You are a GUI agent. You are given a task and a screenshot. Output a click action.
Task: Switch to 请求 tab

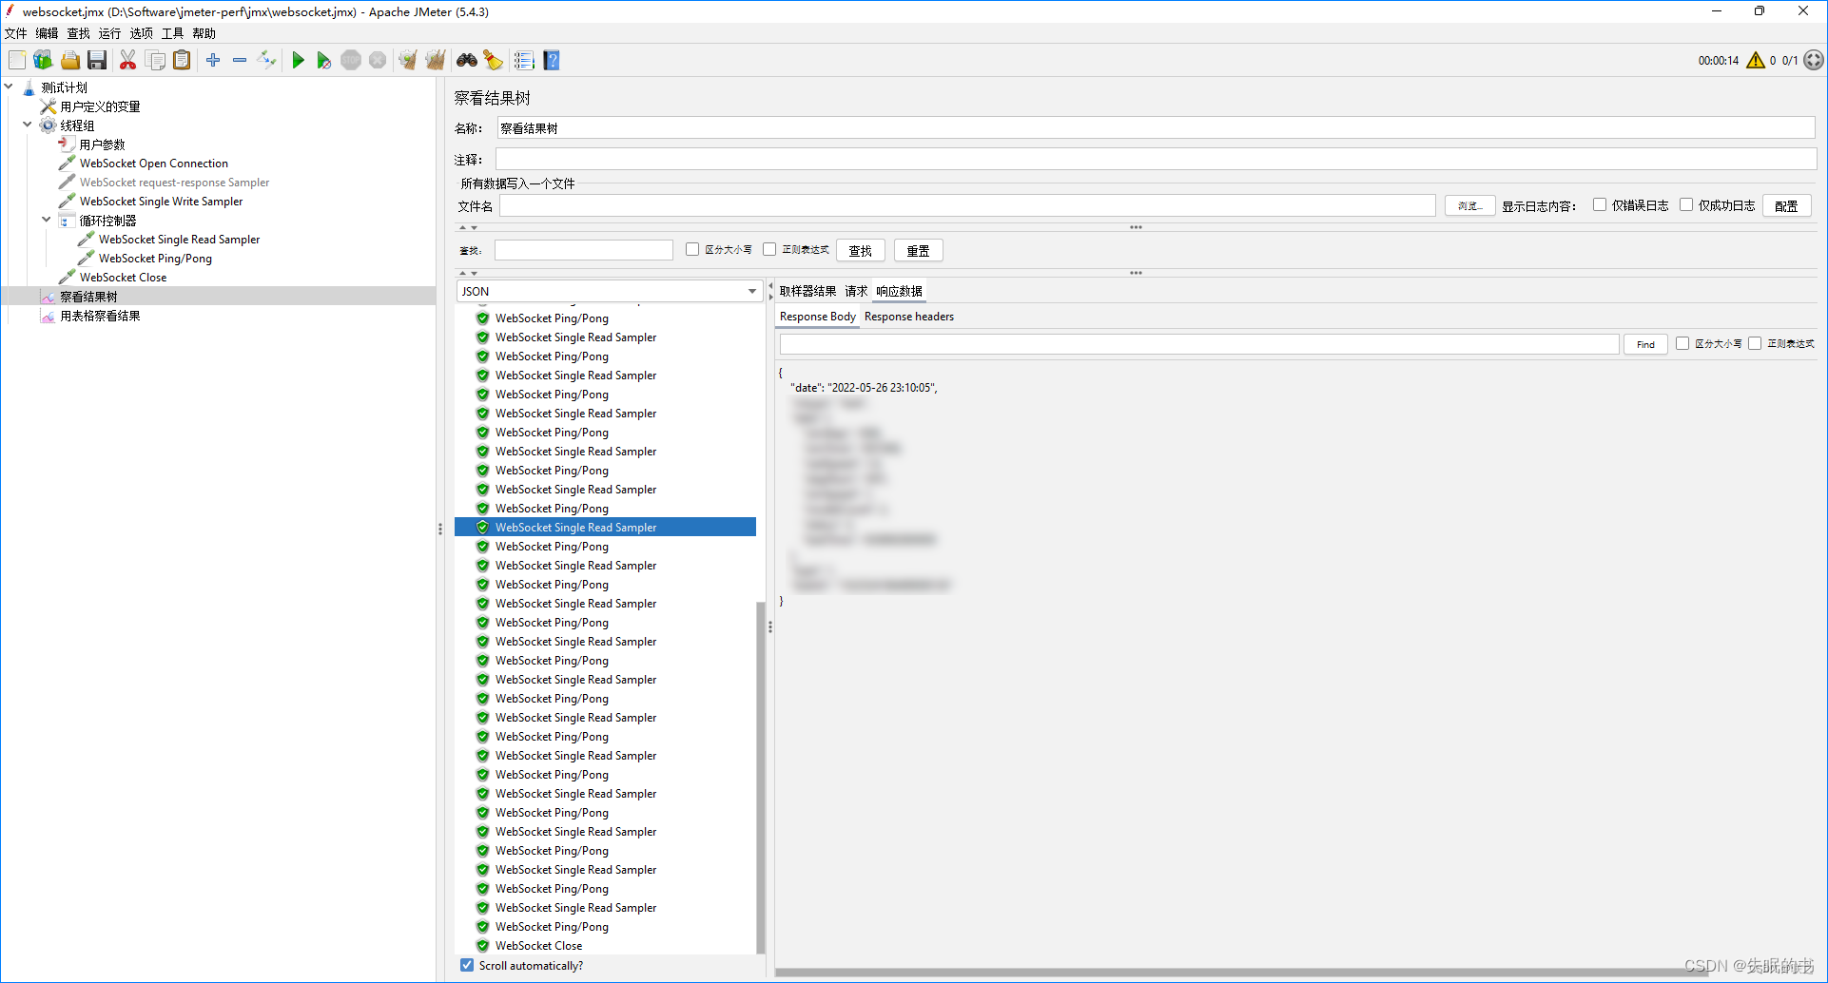point(856,291)
